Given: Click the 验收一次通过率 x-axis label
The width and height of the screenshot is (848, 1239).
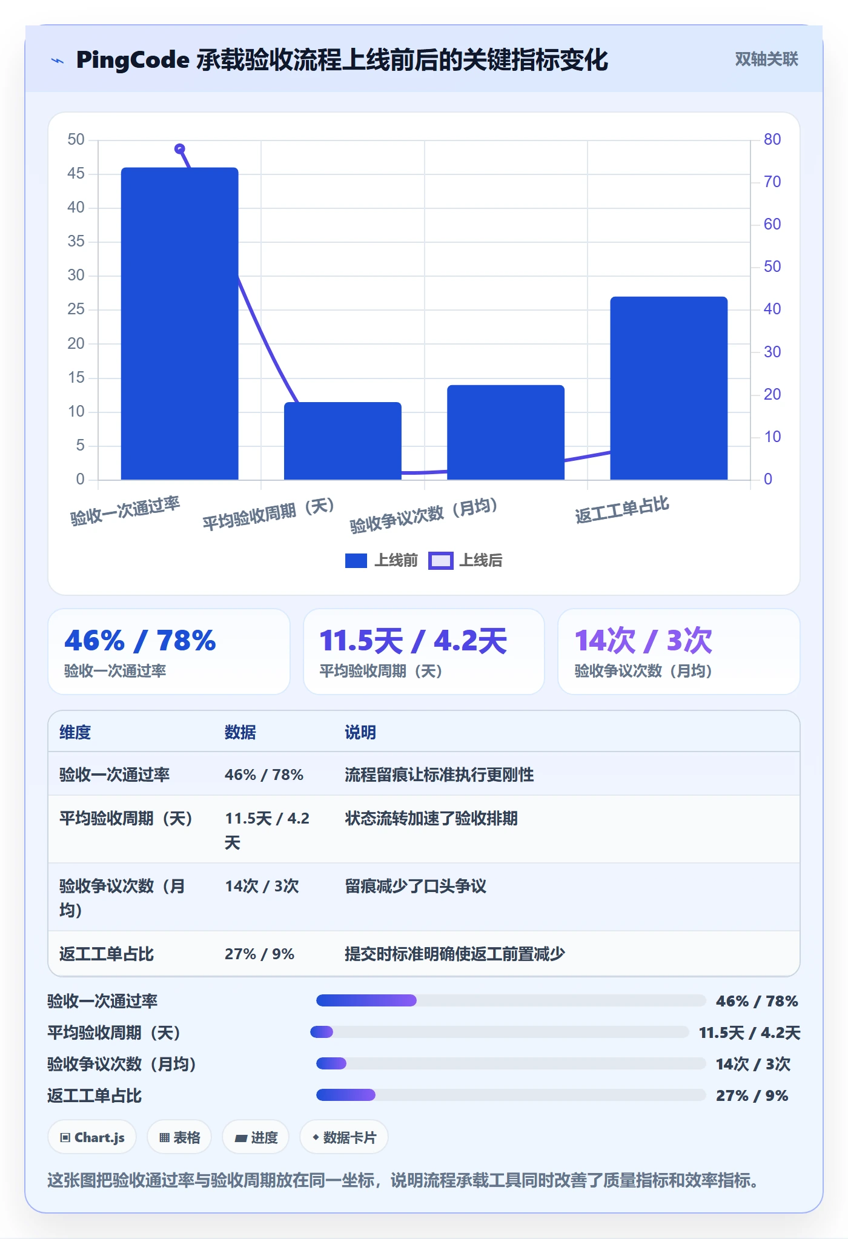Looking at the screenshot, I should 125,511.
